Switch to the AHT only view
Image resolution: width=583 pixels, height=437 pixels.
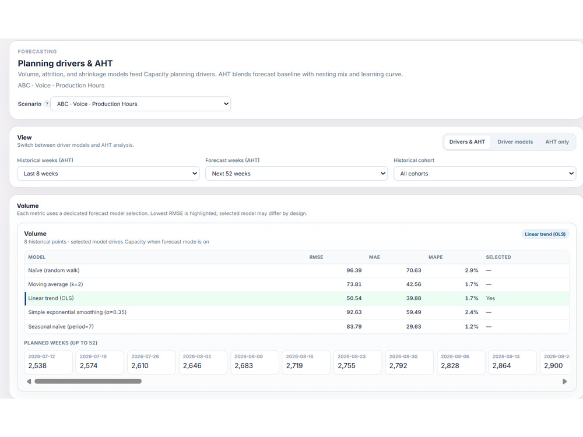pos(557,142)
